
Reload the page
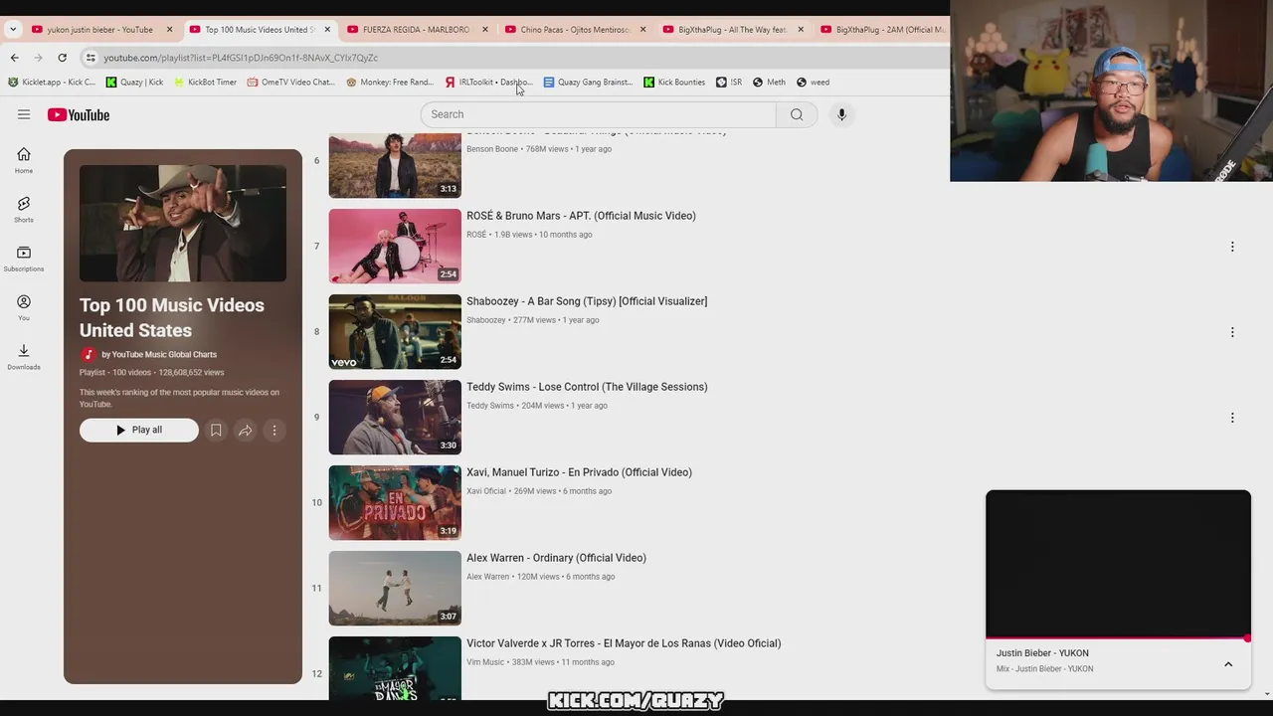click(x=62, y=58)
